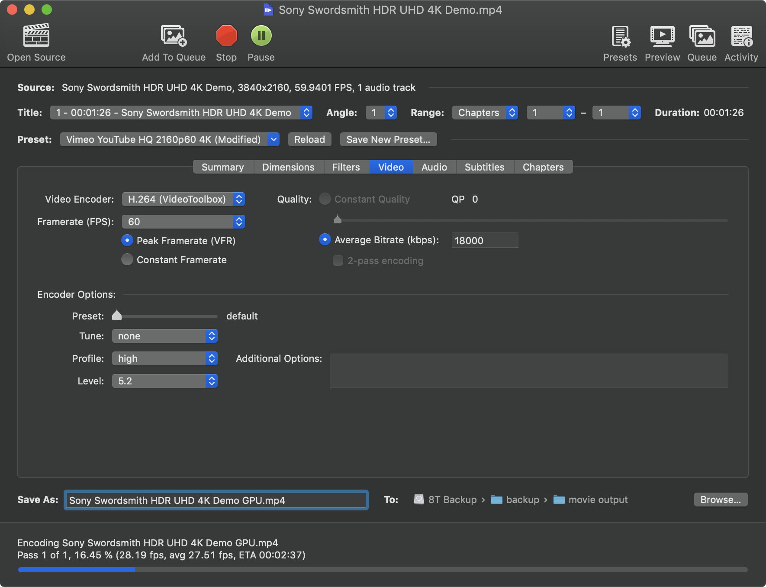Add current job to queue
766x587 pixels.
coord(174,42)
